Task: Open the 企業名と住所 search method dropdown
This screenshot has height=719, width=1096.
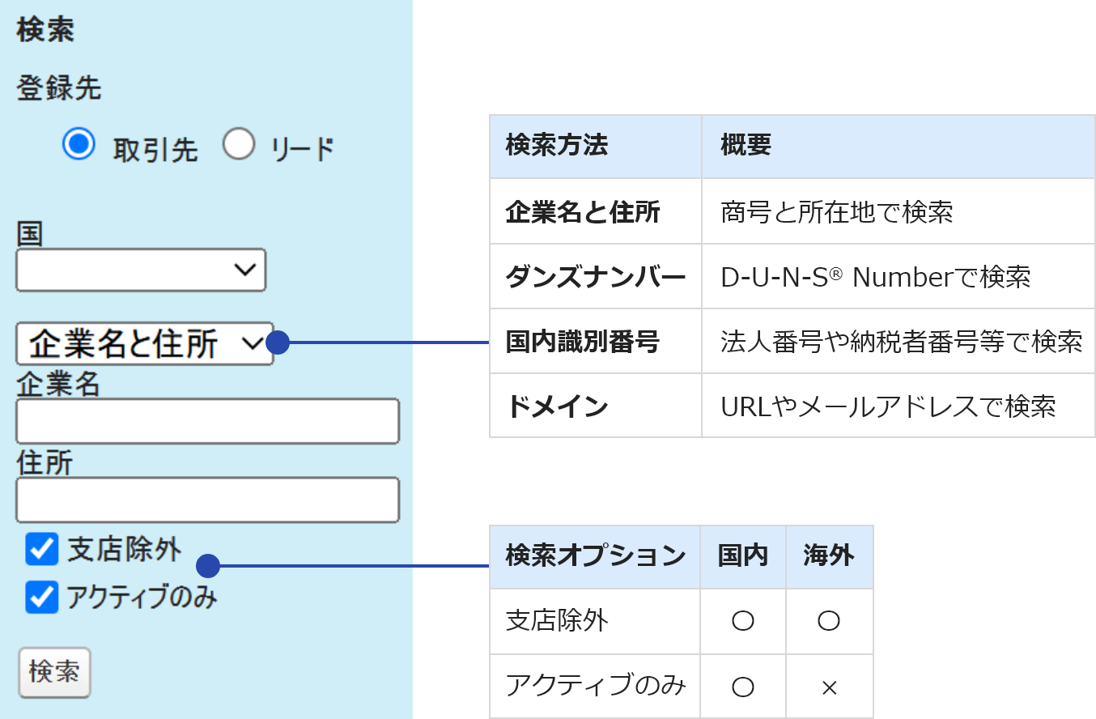Action: click(145, 343)
